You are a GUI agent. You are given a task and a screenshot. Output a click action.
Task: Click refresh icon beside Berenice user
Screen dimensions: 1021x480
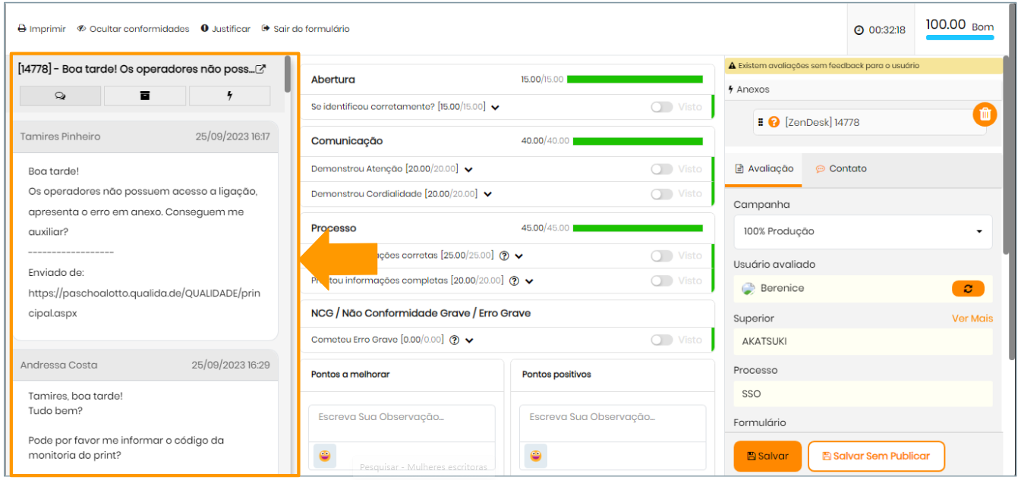click(x=968, y=289)
